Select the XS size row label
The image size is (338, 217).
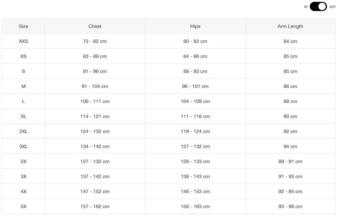pyautogui.click(x=24, y=56)
